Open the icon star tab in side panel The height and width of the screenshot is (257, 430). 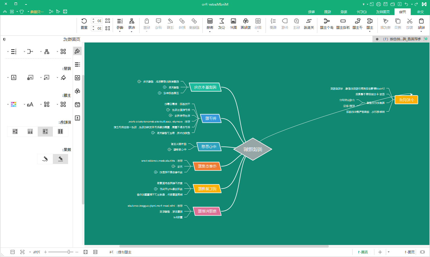coord(77,78)
